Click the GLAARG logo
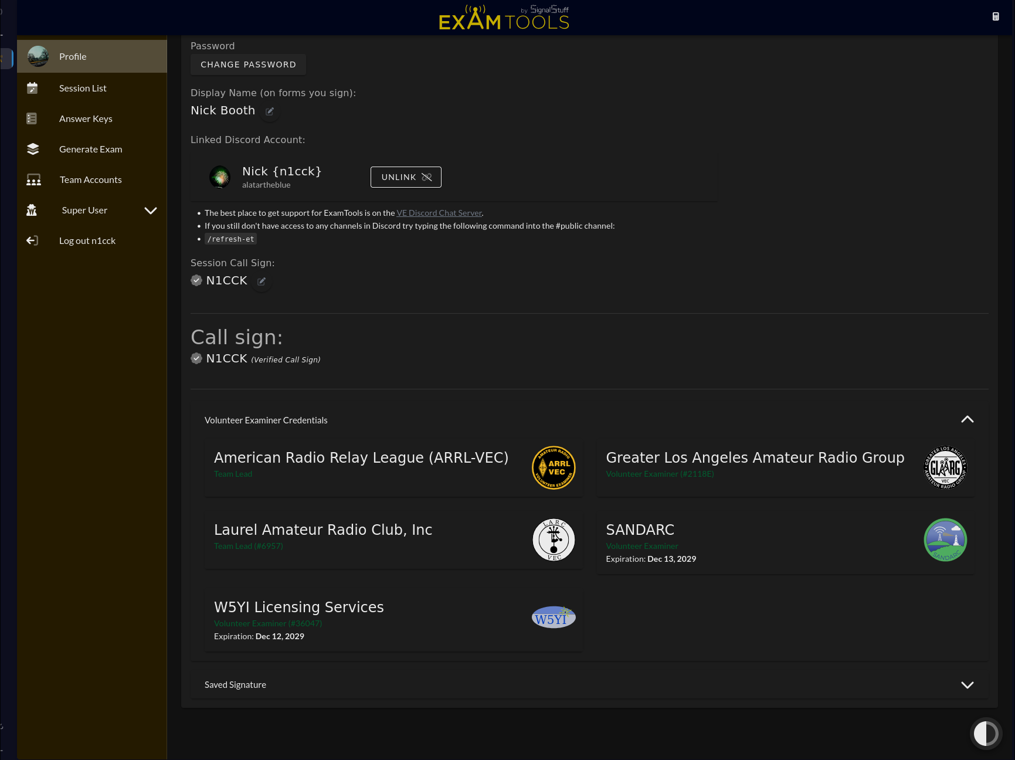The height and width of the screenshot is (760, 1015). (945, 467)
